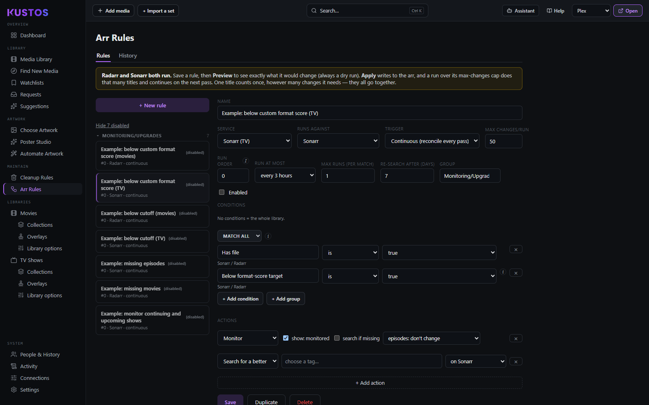The height and width of the screenshot is (405, 649).
Task: Click Hide 7 disabled link
Action: tap(112, 126)
